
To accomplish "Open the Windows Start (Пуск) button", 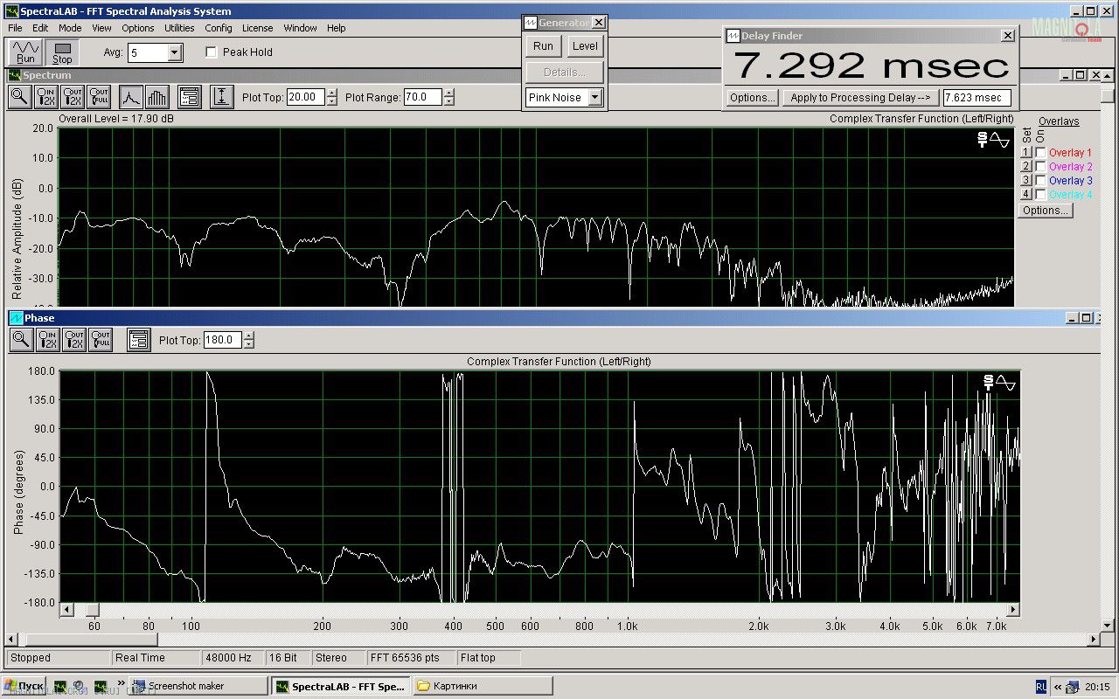I will click(x=24, y=686).
